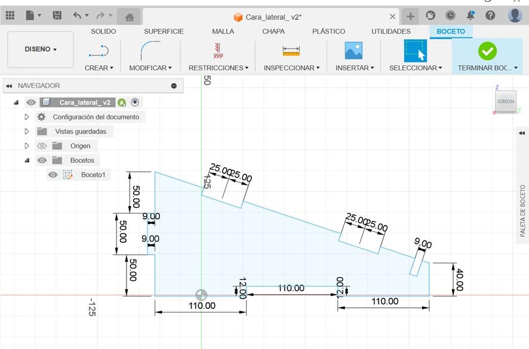Open the undo history arrow
Viewport: 529px width, 349px height.
87,15
